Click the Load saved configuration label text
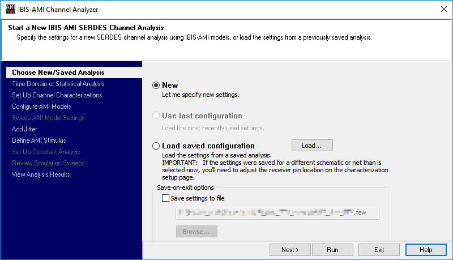 (x=208, y=146)
